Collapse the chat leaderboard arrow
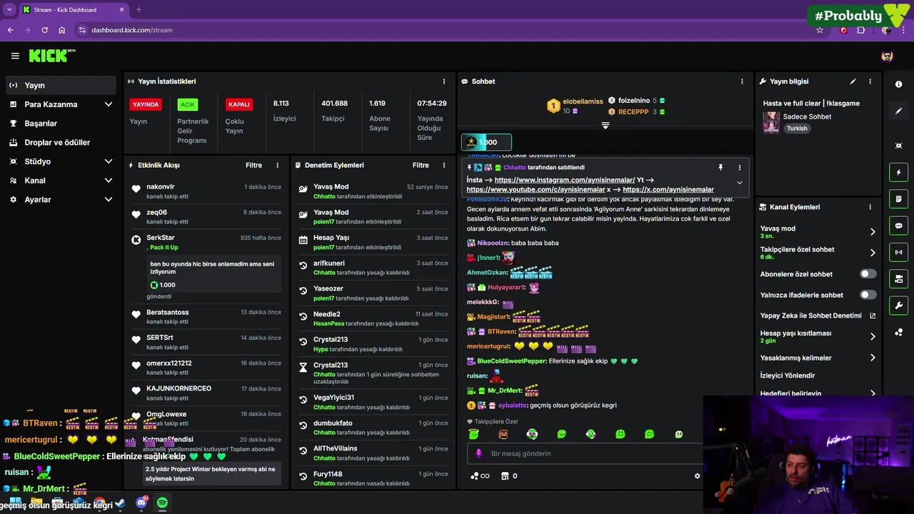Image resolution: width=914 pixels, height=514 pixels. 606,126
